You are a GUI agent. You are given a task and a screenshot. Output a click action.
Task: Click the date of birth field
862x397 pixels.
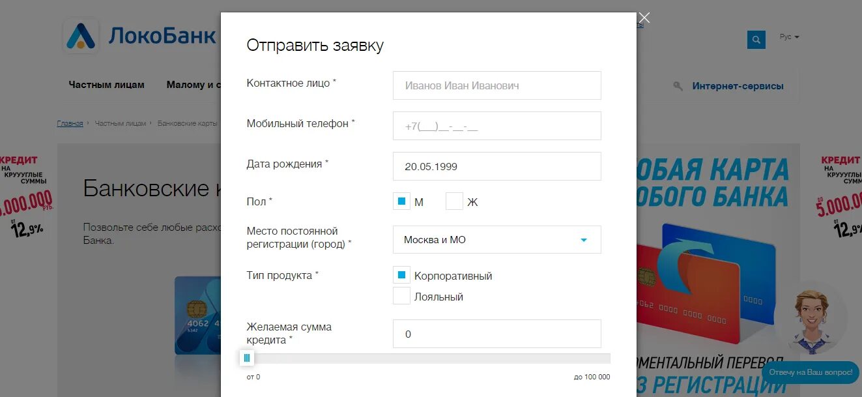pyautogui.click(x=496, y=166)
